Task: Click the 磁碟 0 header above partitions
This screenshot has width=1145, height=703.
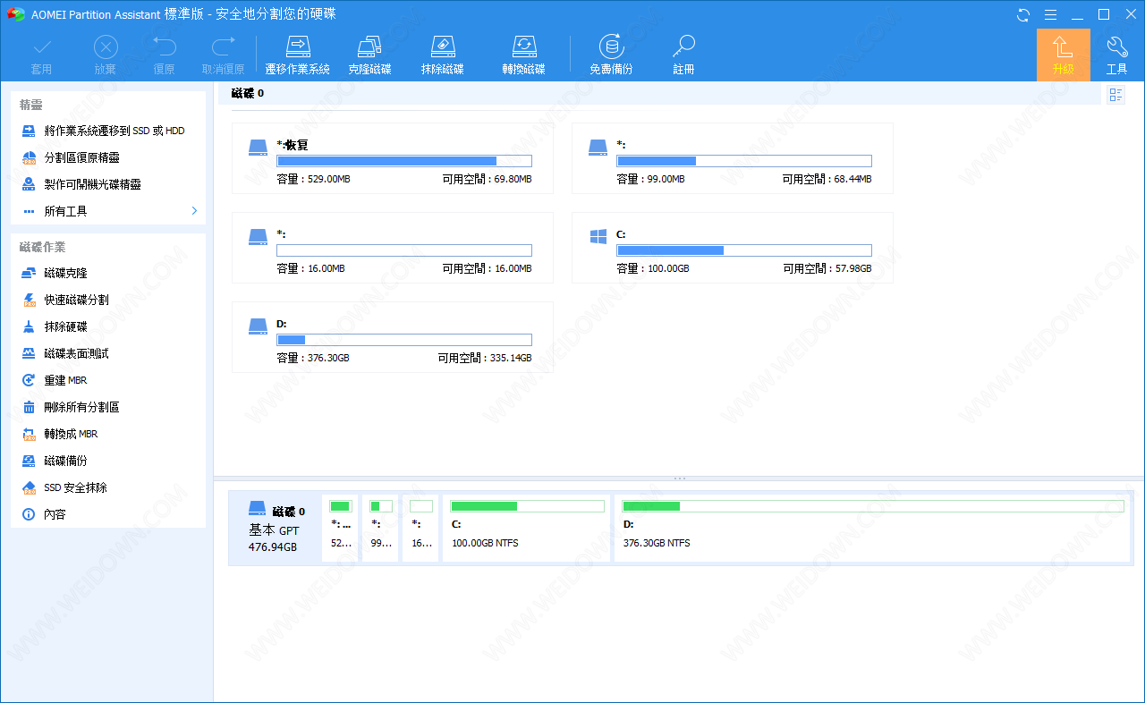Action: click(x=248, y=93)
